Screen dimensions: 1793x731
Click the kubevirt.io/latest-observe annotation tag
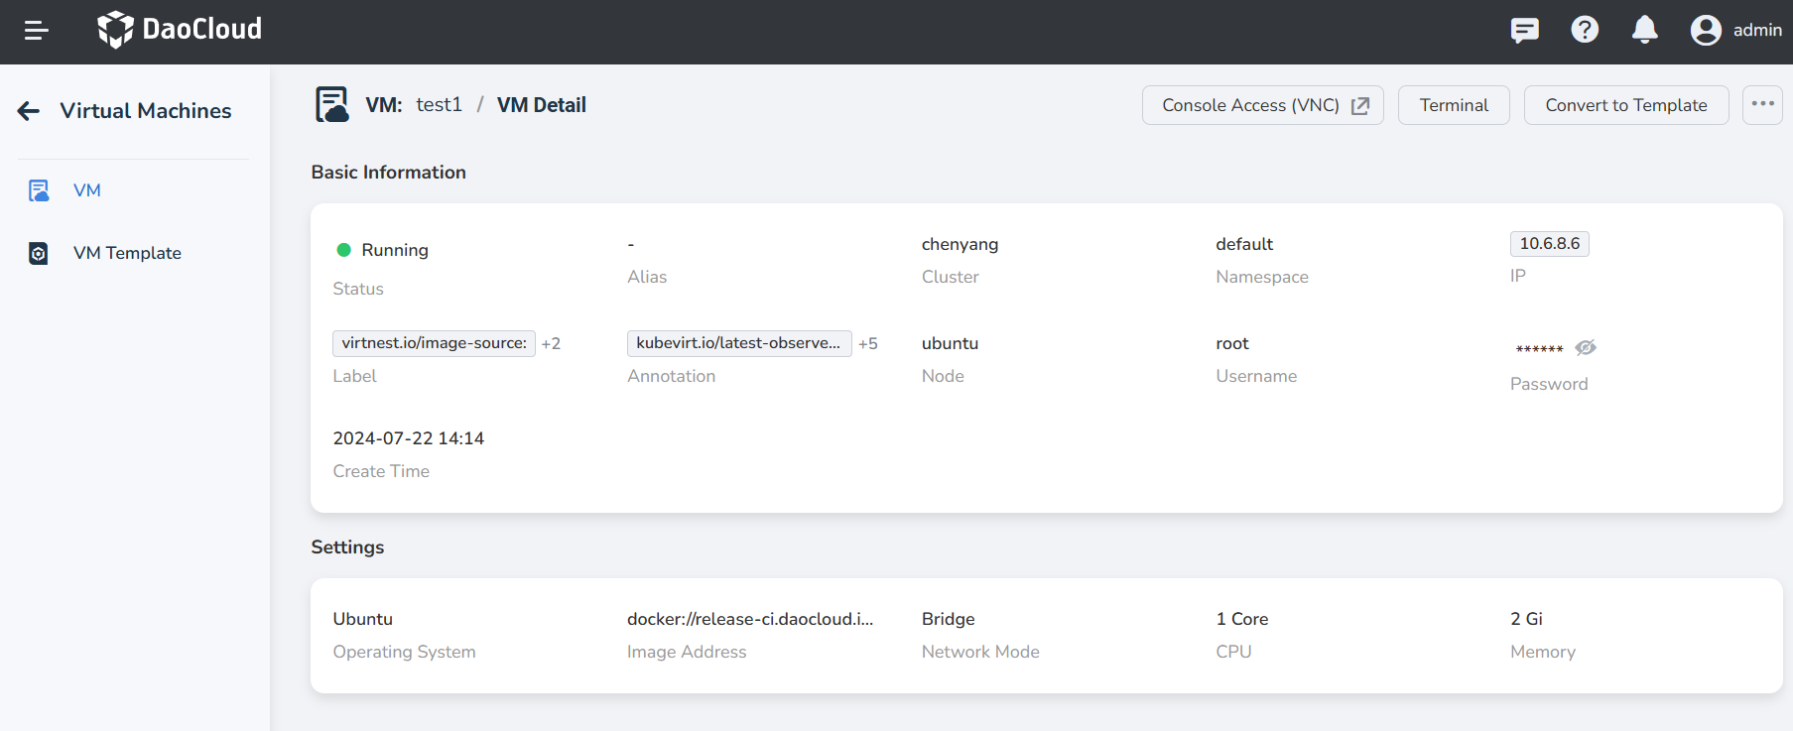[738, 343]
